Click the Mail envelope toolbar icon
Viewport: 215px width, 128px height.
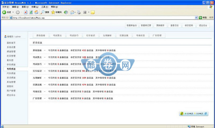(72, 12)
